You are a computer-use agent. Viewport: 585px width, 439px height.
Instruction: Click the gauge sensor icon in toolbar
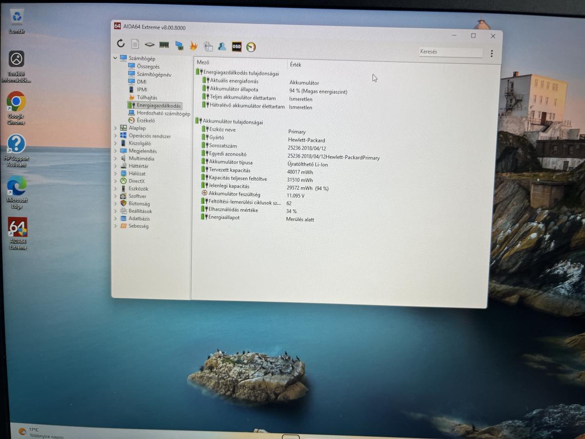[x=251, y=47]
